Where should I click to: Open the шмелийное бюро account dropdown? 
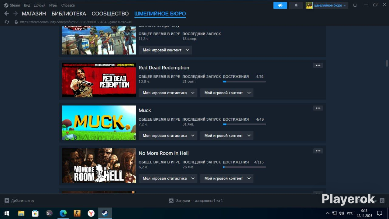[330, 5]
